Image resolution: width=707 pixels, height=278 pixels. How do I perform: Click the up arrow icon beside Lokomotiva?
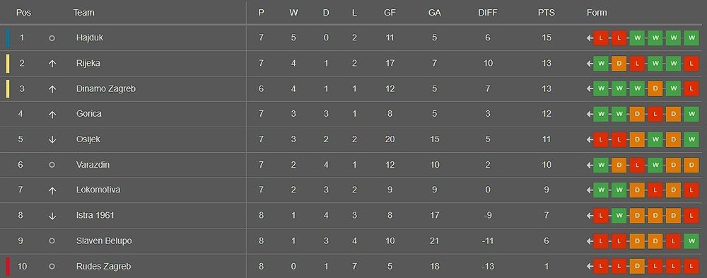[52, 190]
